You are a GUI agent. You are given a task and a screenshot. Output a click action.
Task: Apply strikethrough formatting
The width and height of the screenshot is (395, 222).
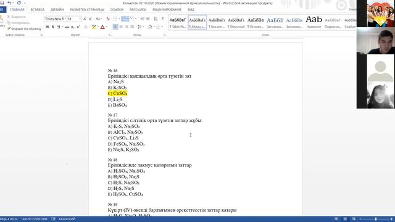point(67,27)
